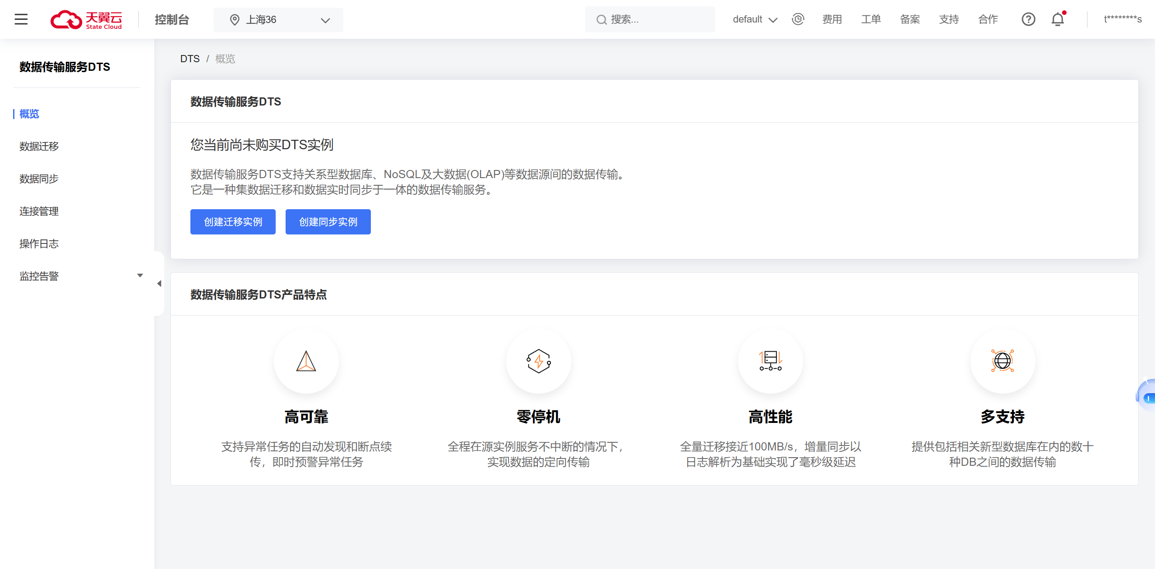Image resolution: width=1155 pixels, height=569 pixels.
Task: Open the user account t********s menu
Action: [1123, 19]
